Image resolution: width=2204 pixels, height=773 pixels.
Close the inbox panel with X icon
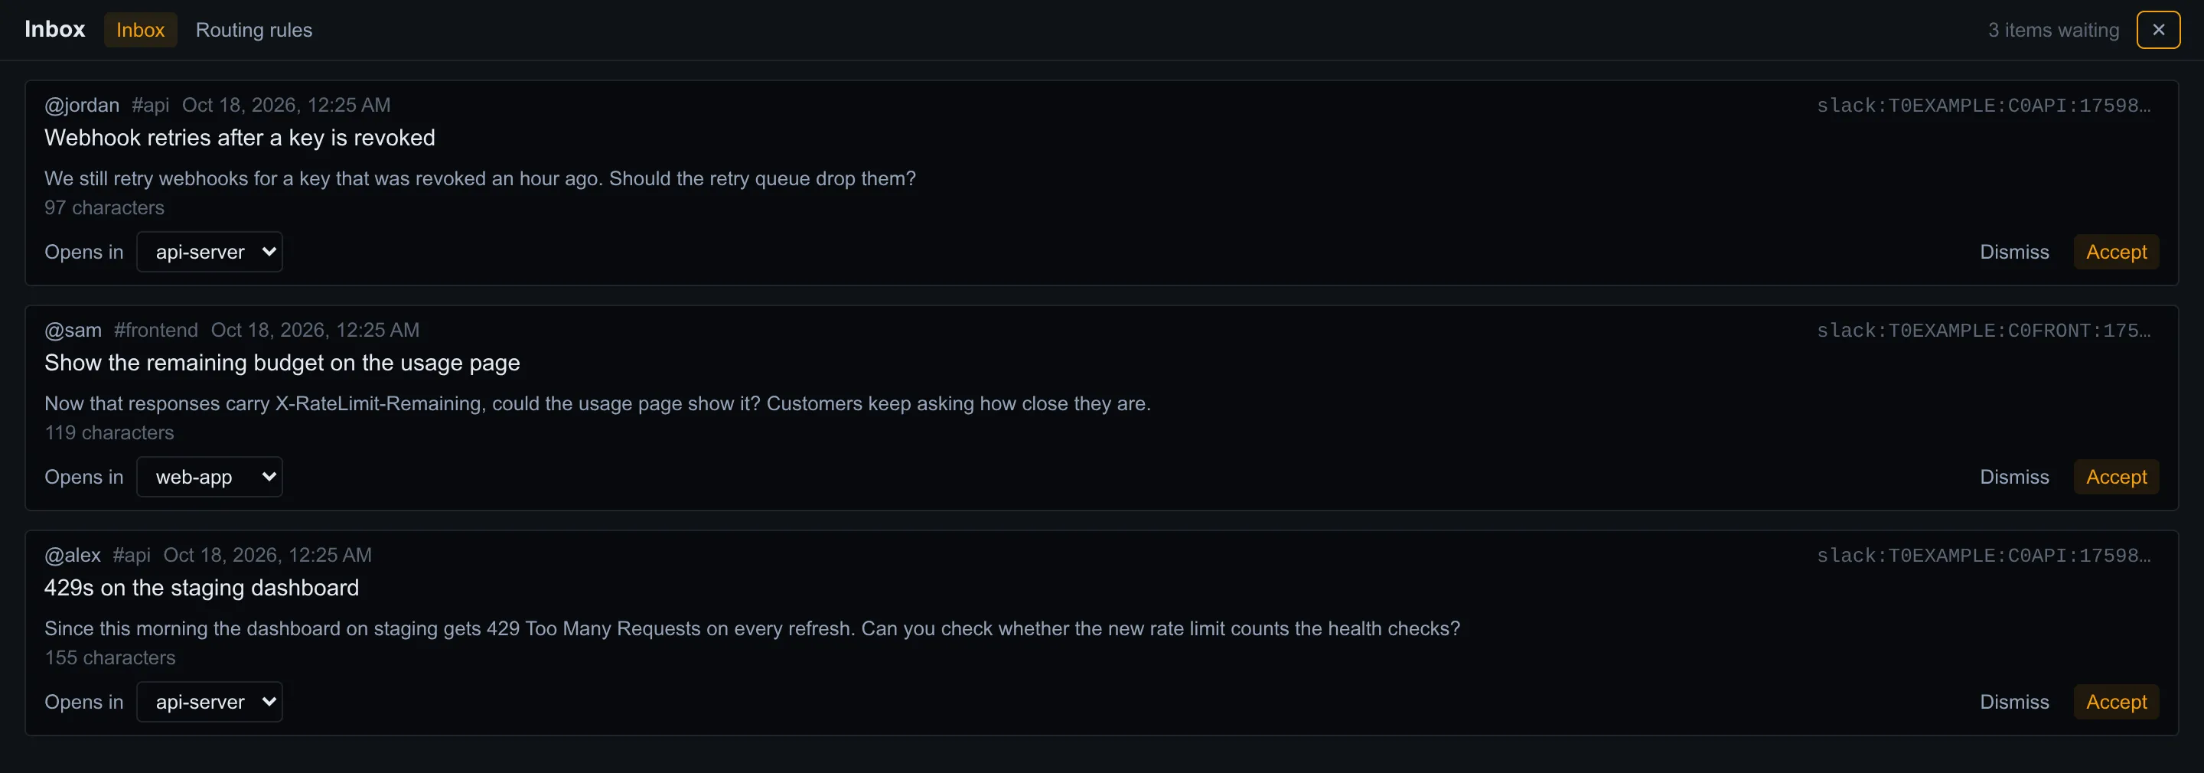click(x=2158, y=30)
